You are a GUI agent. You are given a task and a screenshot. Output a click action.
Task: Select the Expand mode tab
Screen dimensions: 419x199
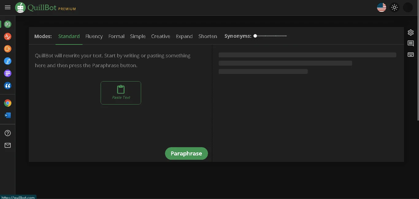click(184, 36)
